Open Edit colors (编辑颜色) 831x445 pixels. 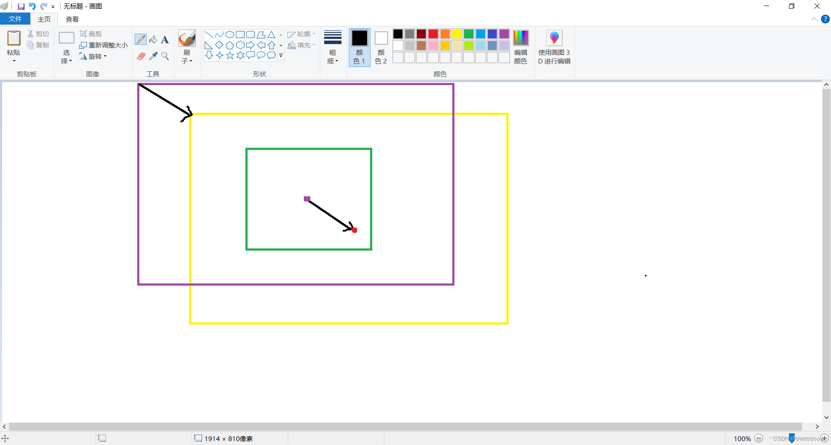coord(521,47)
